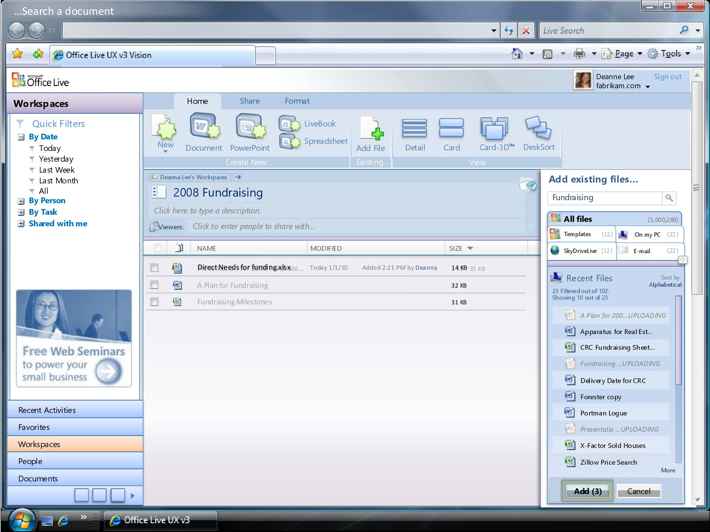Select the SkyDriveLive file source
The height and width of the screenshot is (532, 710).
coord(581,250)
